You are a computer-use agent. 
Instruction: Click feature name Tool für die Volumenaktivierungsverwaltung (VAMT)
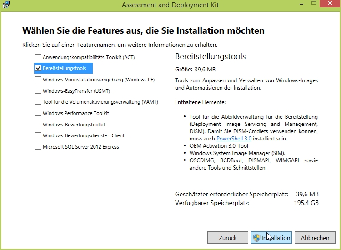pyautogui.click(x=100, y=102)
